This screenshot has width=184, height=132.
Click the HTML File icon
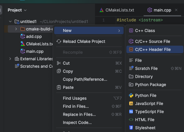point(131,120)
